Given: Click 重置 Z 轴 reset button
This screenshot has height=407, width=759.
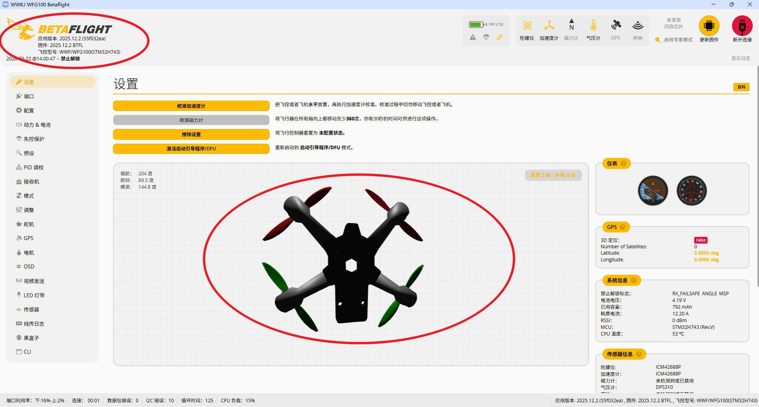Looking at the screenshot, I should (553, 175).
